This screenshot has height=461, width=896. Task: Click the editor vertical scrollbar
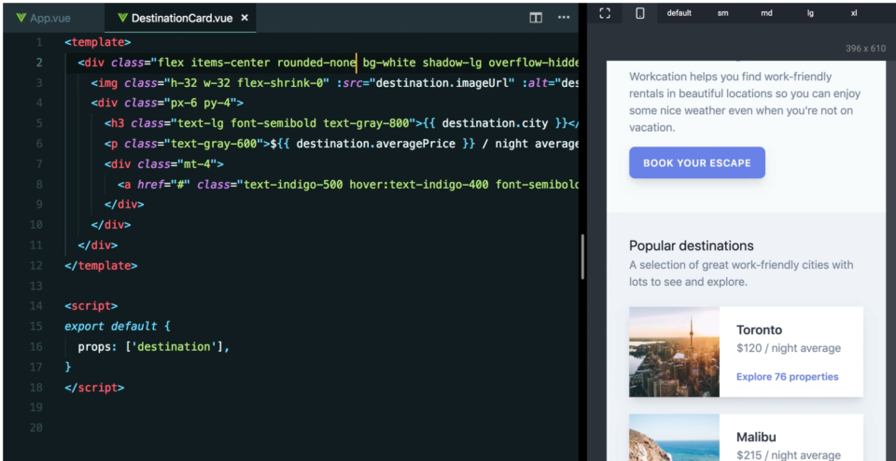(582, 257)
